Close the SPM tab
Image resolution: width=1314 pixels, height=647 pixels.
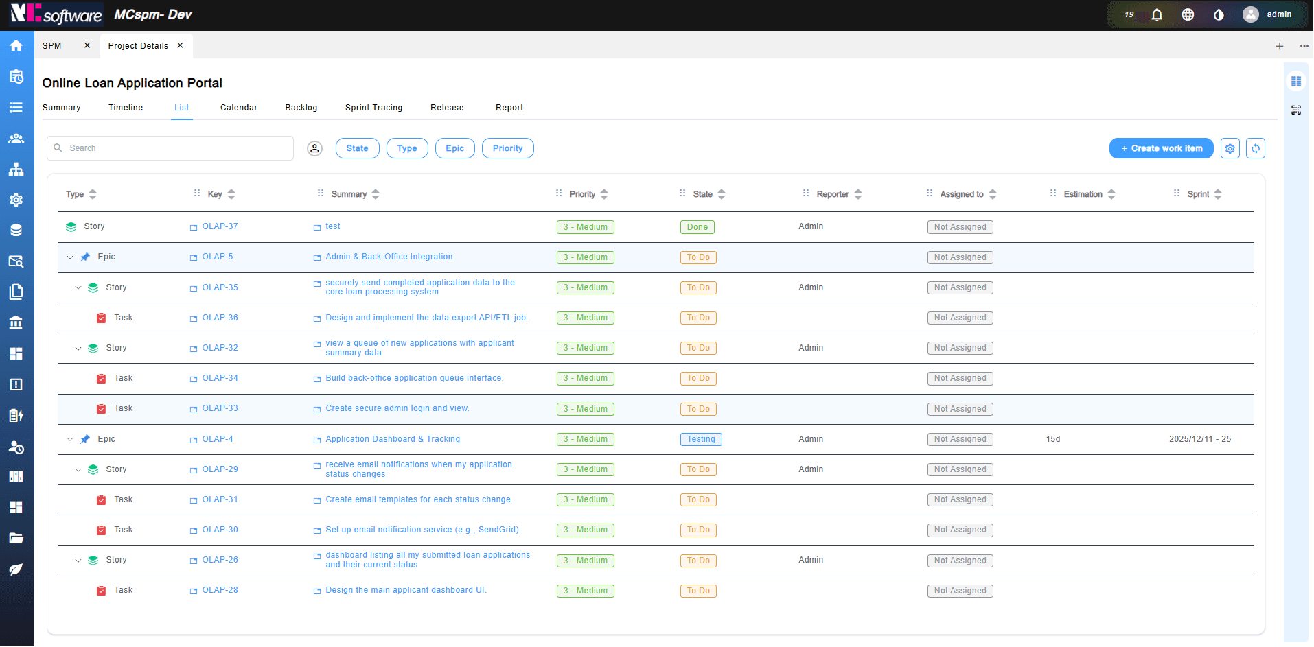point(87,45)
